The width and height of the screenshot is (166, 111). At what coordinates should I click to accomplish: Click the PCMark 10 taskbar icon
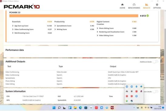(x=112, y=108)
